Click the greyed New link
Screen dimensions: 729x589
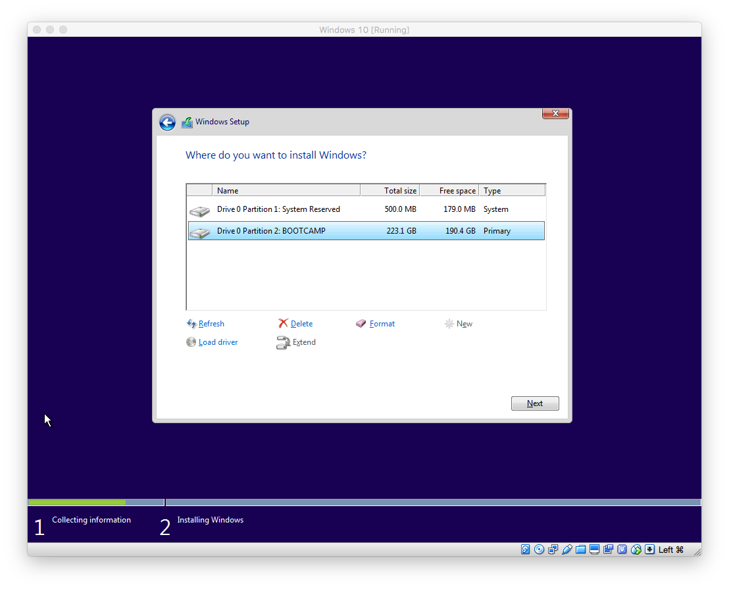pos(465,324)
